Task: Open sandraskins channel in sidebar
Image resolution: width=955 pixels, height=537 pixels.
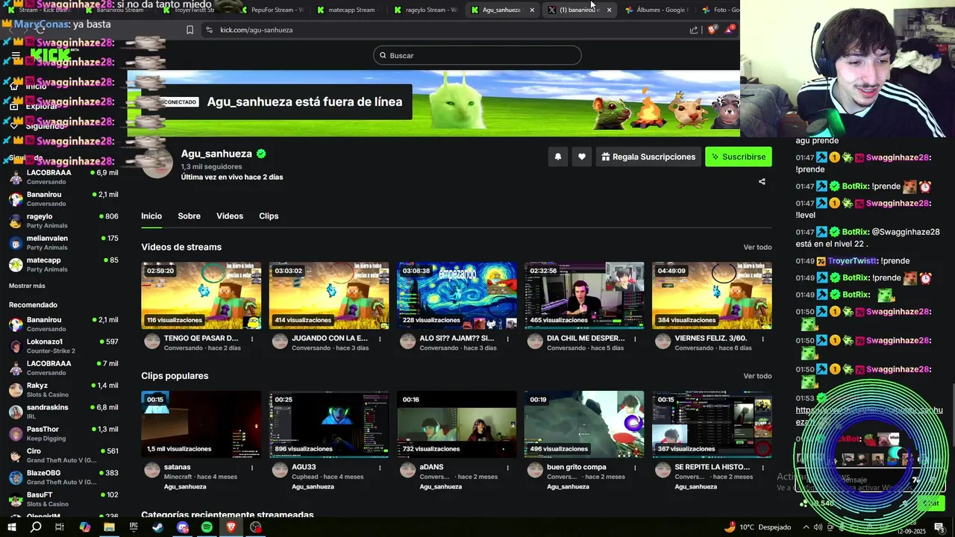Action: point(63,412)
